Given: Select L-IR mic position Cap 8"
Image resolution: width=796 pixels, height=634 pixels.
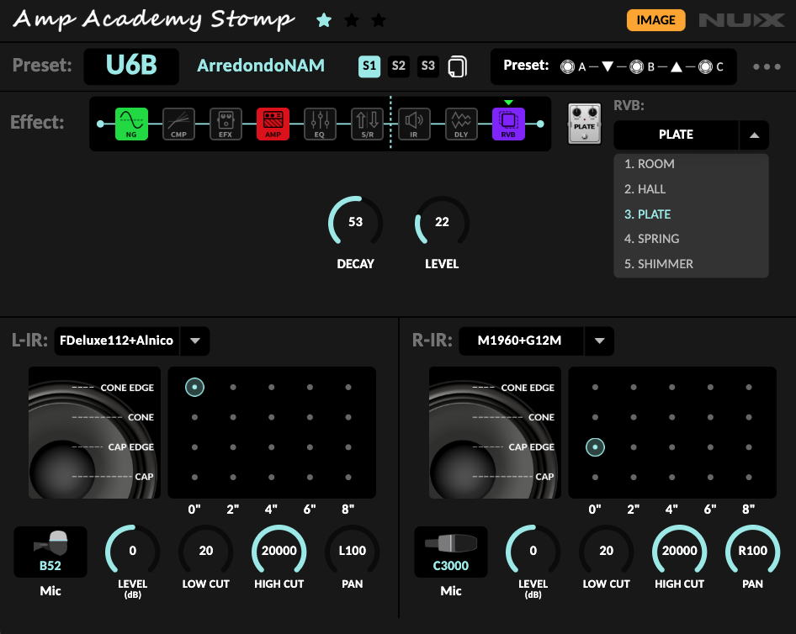Looking at the screenshot, I should click(348, 478).
